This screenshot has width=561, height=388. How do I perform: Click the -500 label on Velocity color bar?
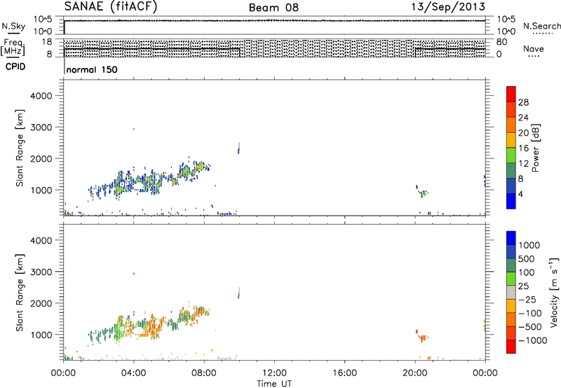click(530, 327)
